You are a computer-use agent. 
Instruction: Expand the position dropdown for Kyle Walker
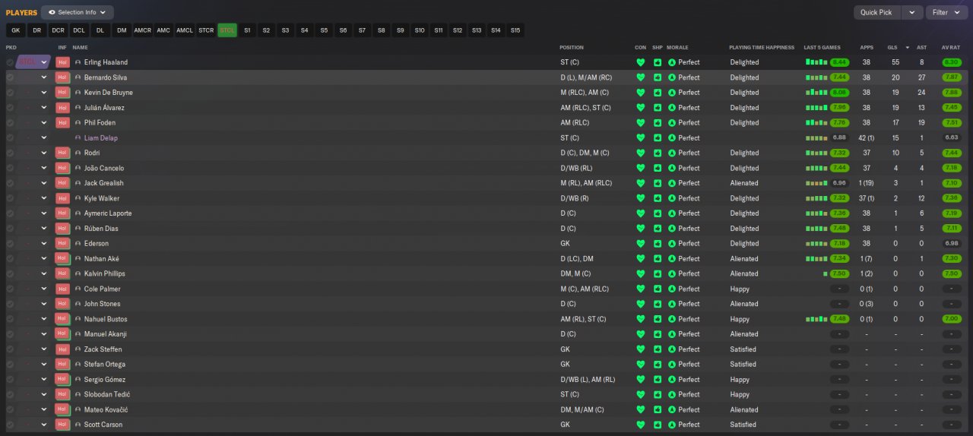tap(44, 198)
